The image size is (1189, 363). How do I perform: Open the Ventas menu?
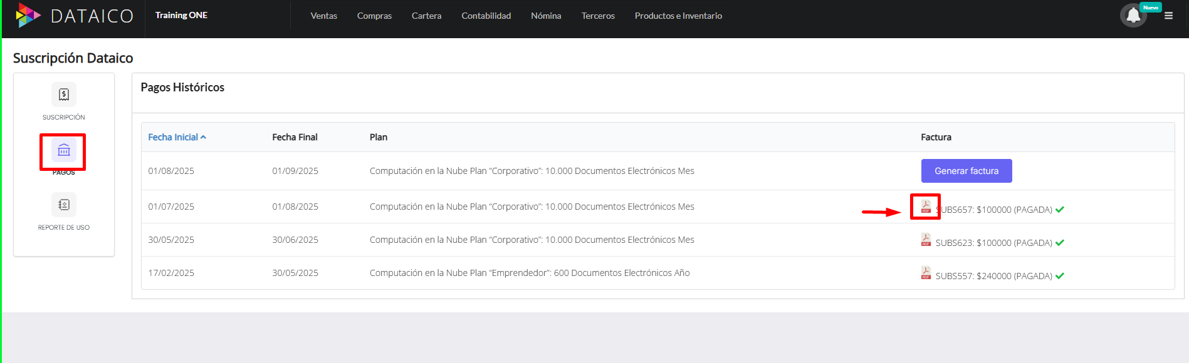pos(323,16)
